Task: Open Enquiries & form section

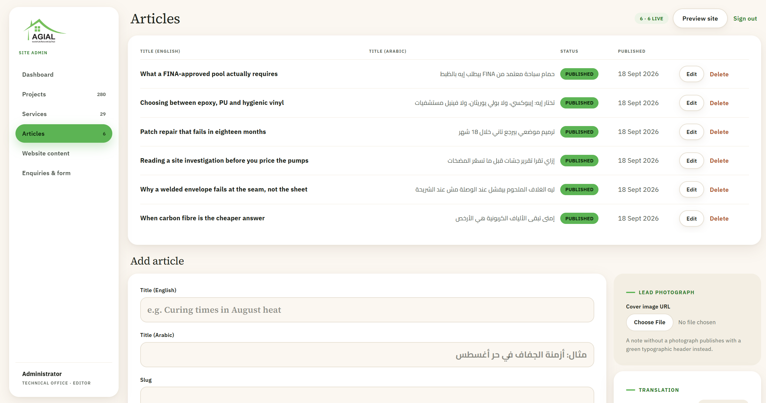Action: [x=64, y=173]
